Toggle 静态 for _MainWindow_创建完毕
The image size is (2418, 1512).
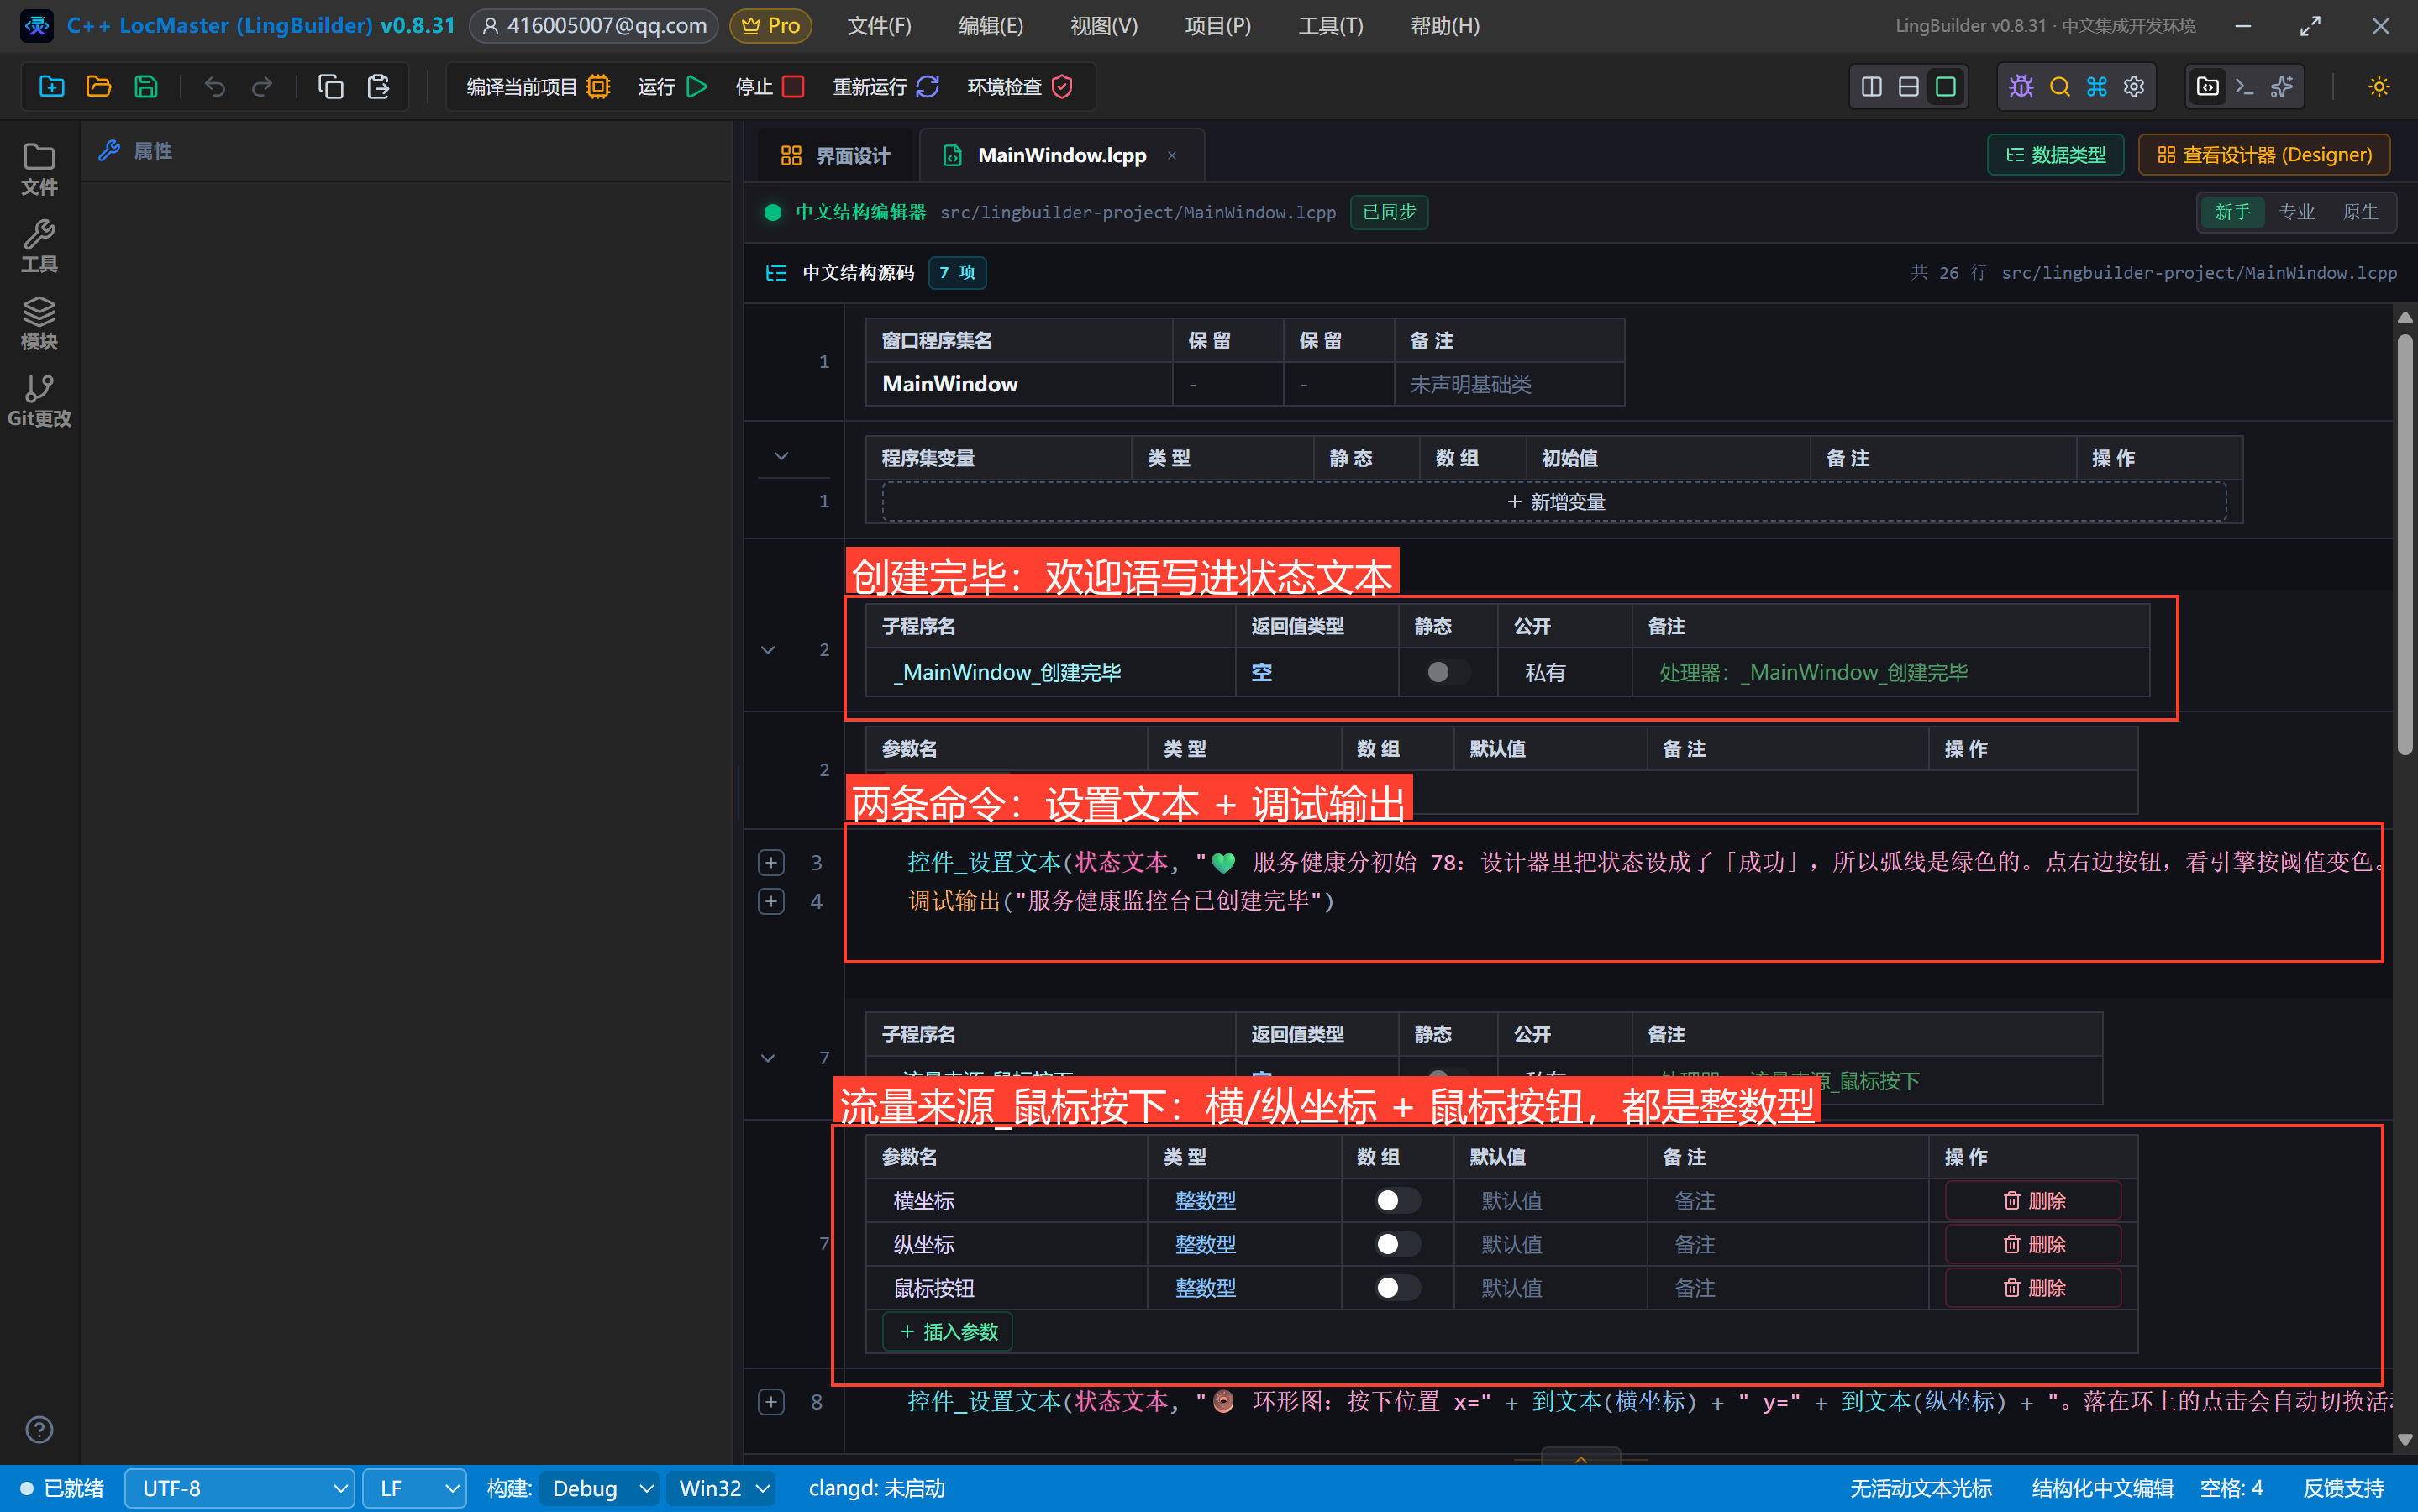tap(1447, 672)
